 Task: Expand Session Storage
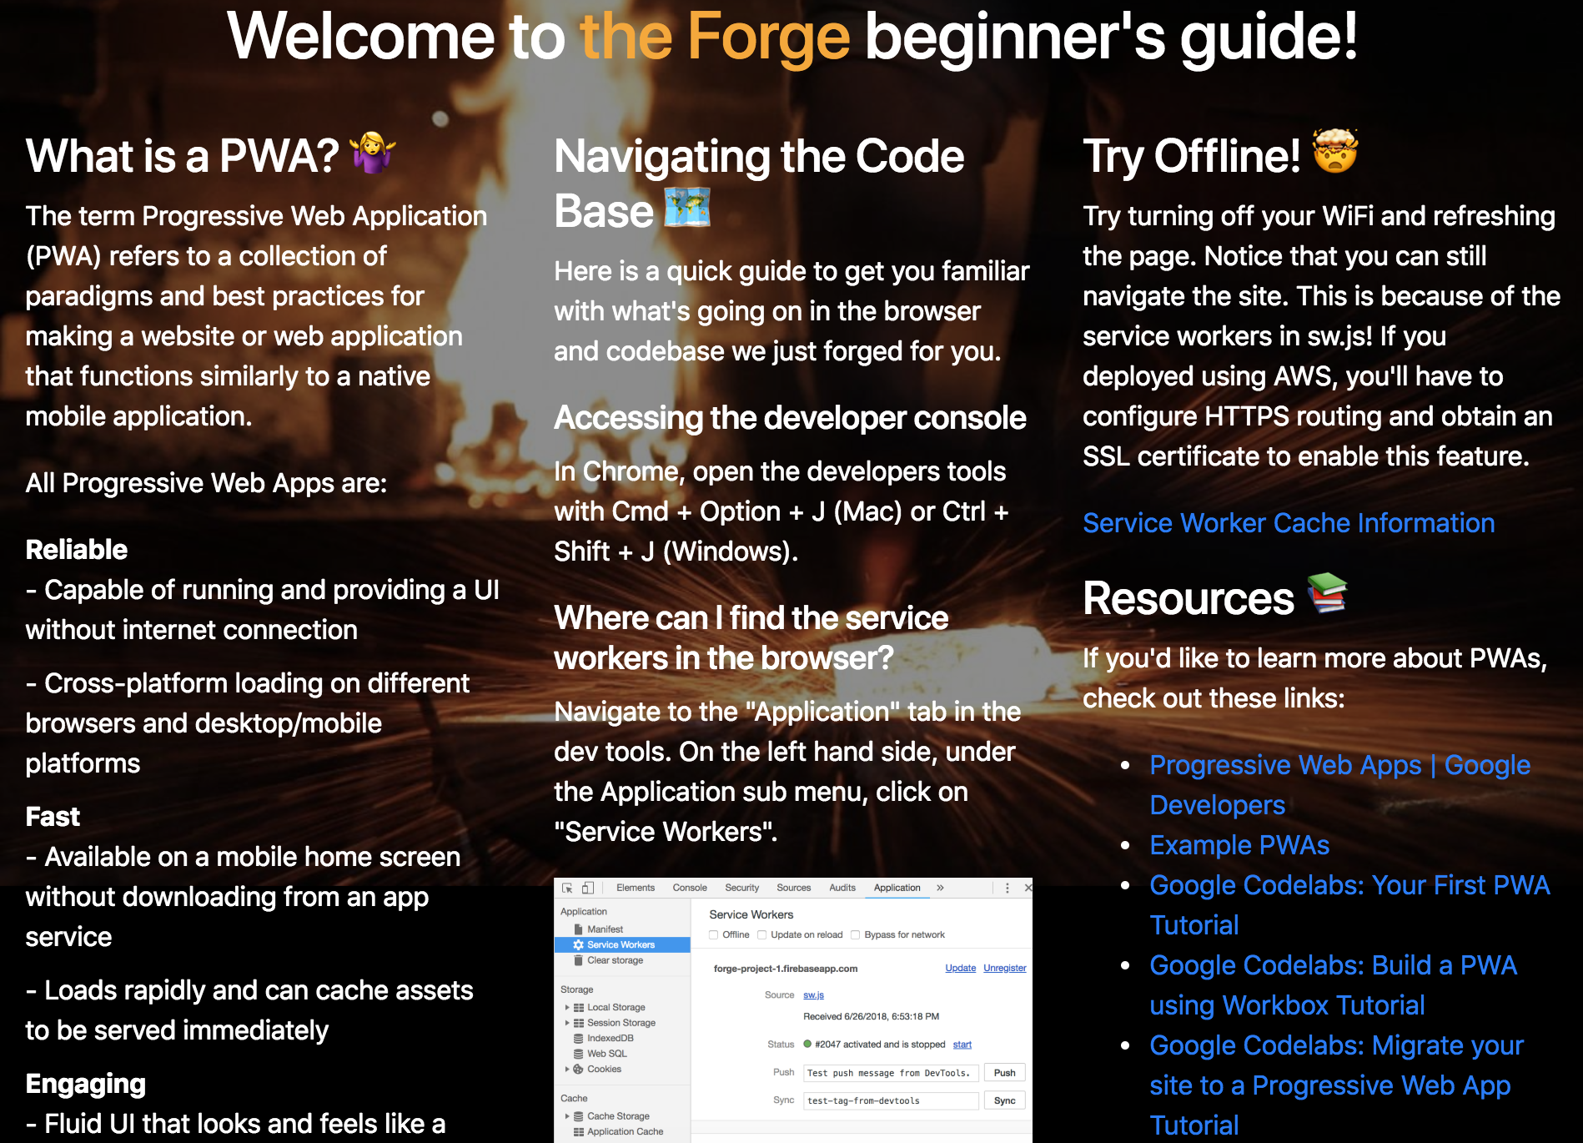pyautogui.click(x=566, y=1023)
